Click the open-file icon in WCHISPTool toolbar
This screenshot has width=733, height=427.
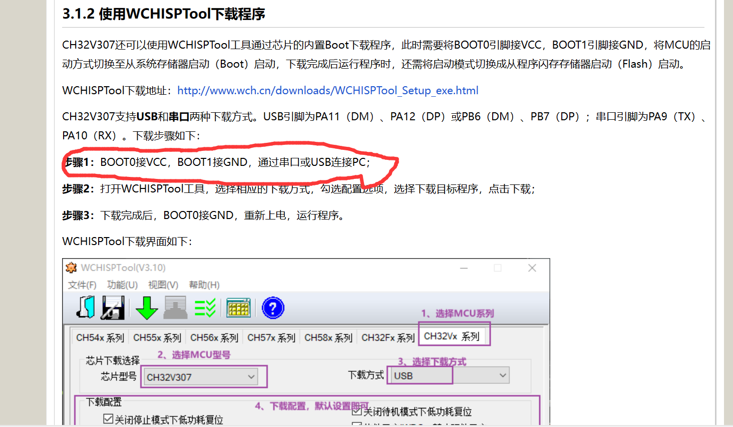tap(86, 307)
